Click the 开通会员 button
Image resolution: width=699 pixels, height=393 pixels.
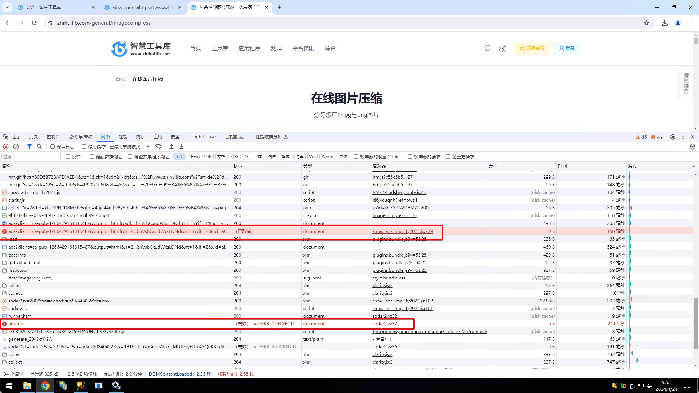(532, 48)
